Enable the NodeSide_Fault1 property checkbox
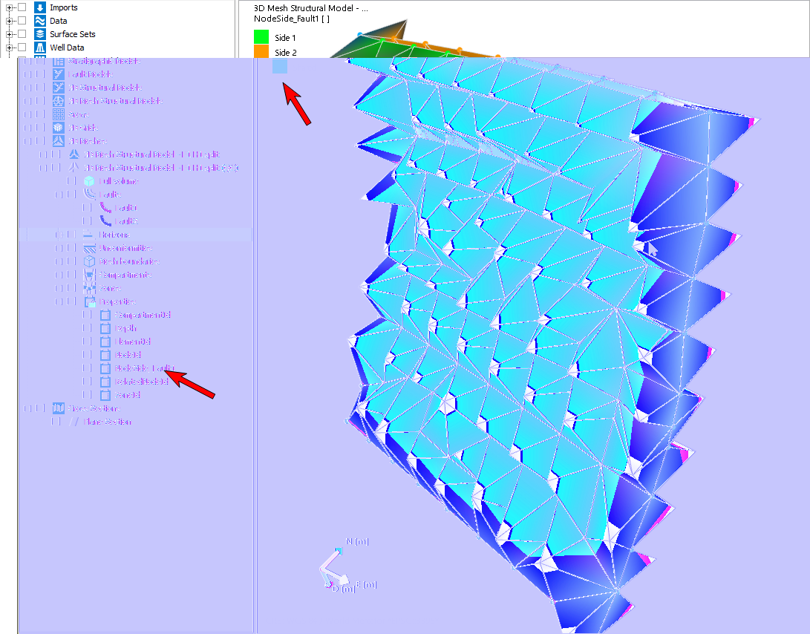This screenshot has height=634, width=810. 88,368
